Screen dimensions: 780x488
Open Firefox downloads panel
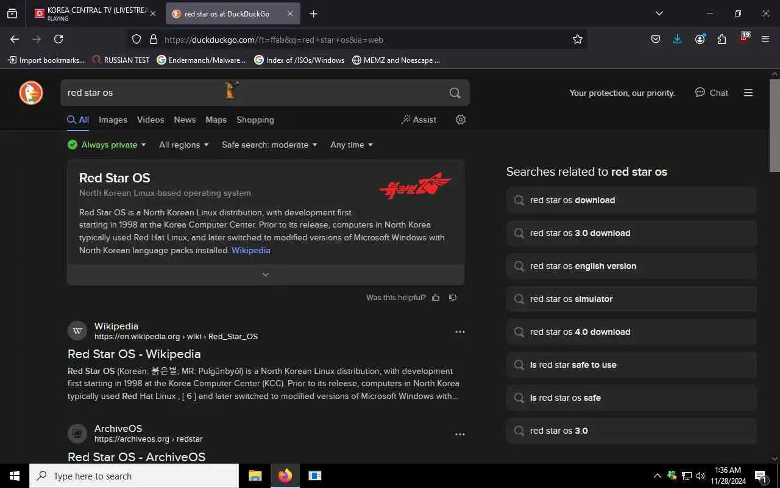tap(677, 39)
